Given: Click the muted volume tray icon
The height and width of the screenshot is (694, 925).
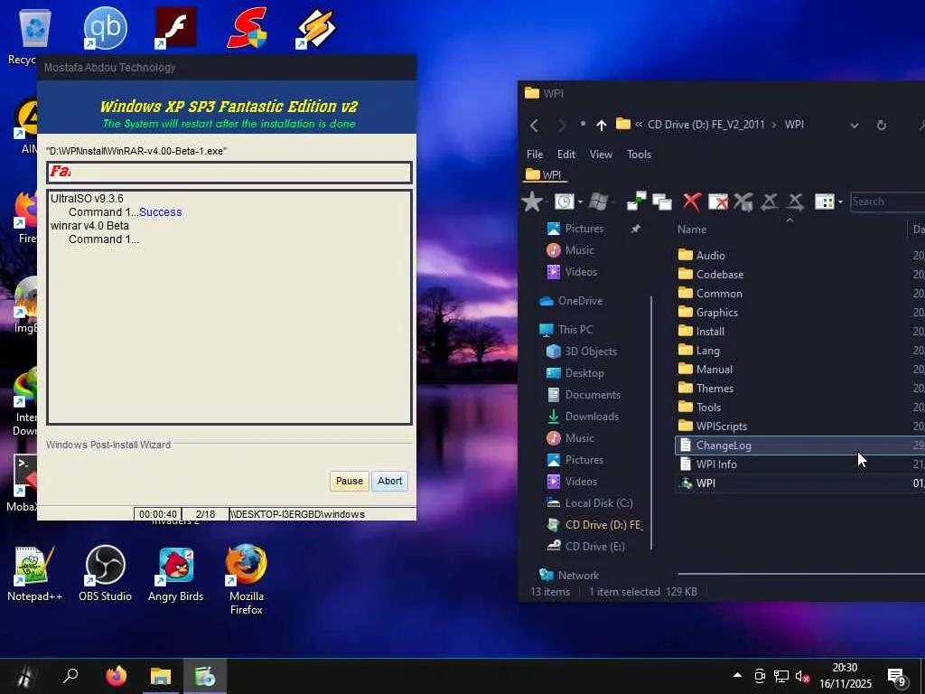Looking at the screenshot, I should coord(802,676).
